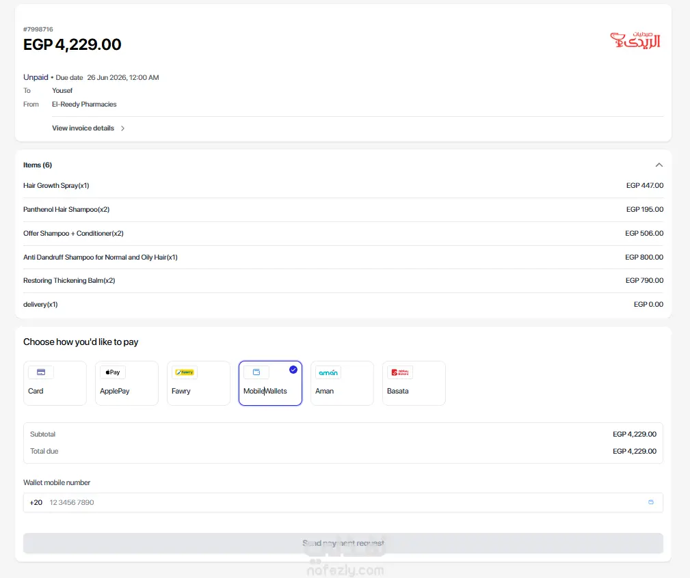The width and height of the screenshot is (690, 578).
Task: Click the yellow Fawry logo icon
Action: (x=185, y=372)
